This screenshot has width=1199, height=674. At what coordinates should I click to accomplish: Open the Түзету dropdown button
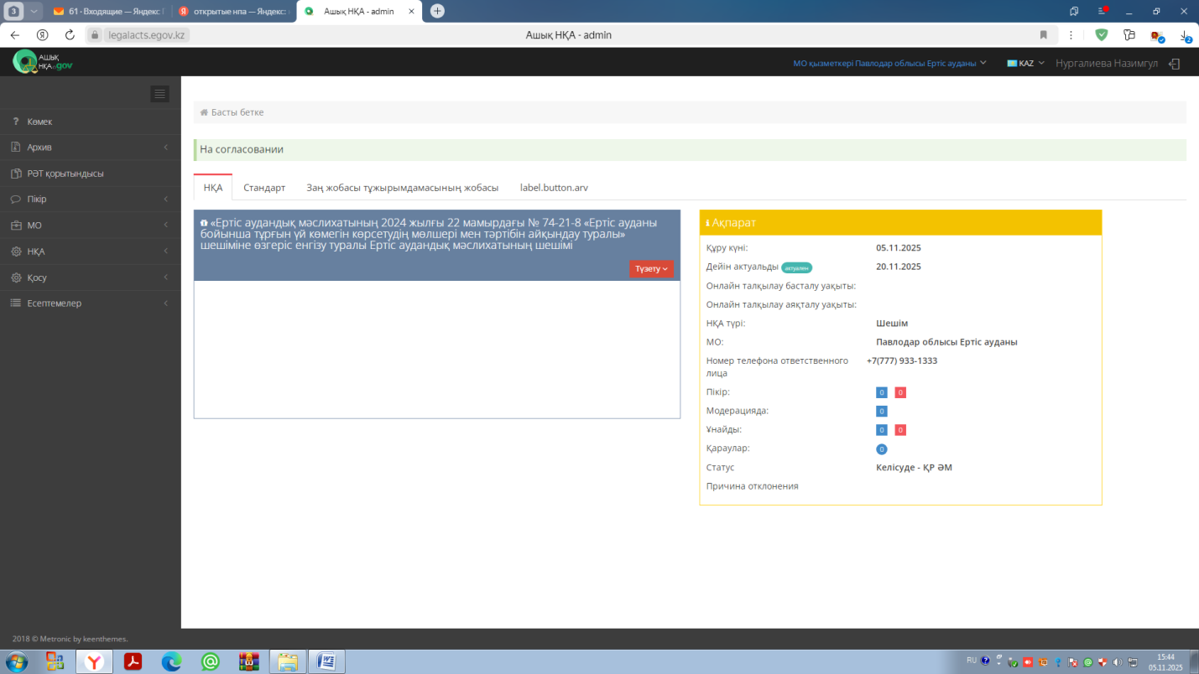point(651,269)
